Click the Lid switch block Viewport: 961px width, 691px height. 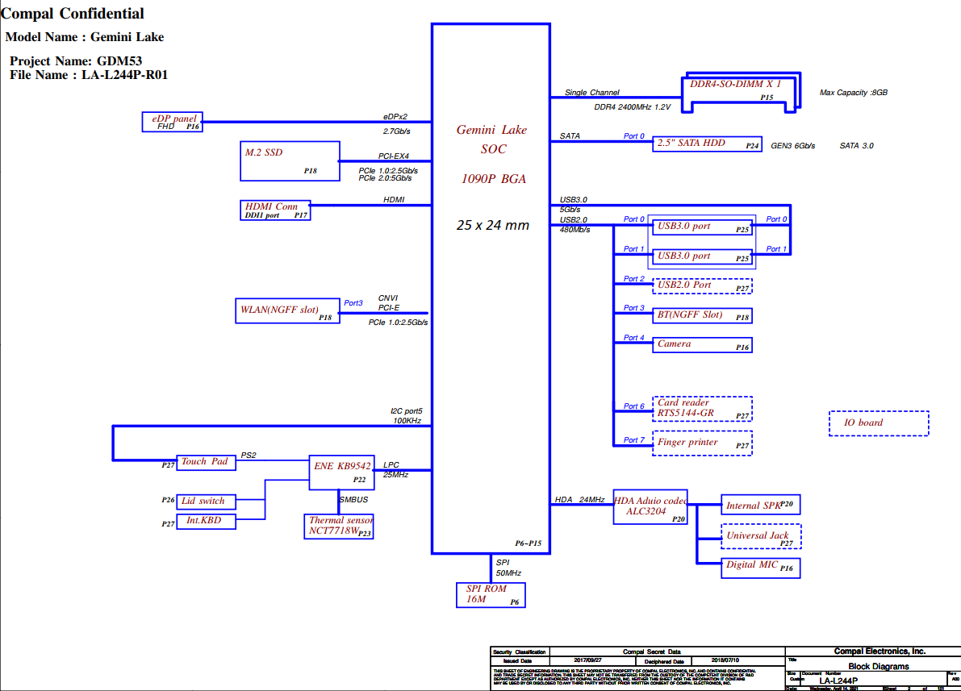click(x=206, y=502)
